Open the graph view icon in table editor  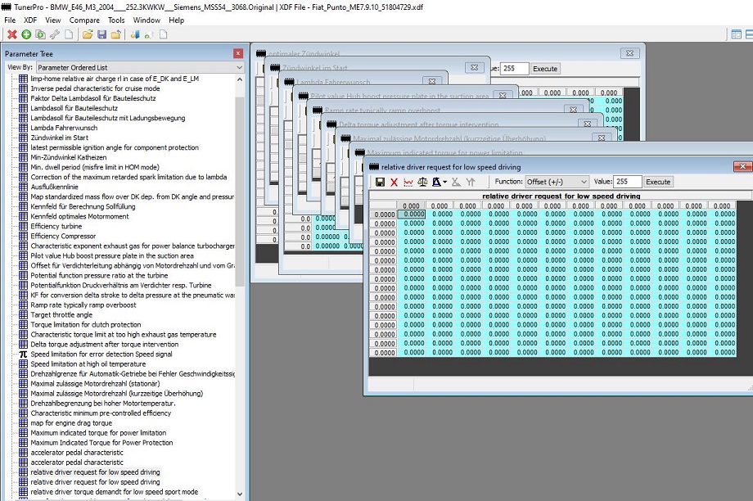point(408,182)
